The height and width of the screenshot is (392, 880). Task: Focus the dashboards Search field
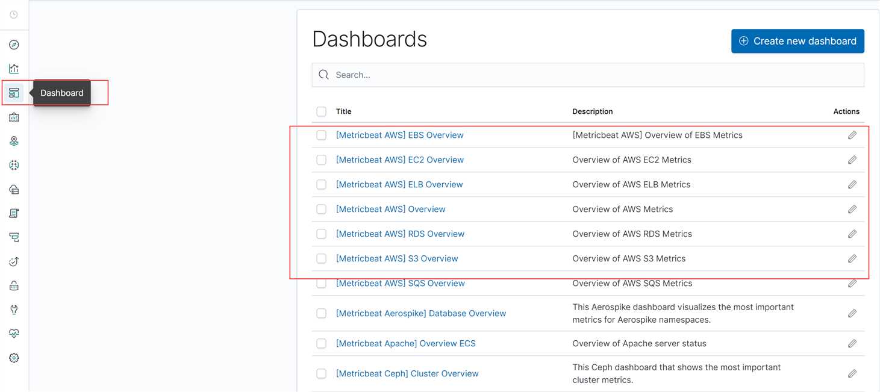[588, 75]
